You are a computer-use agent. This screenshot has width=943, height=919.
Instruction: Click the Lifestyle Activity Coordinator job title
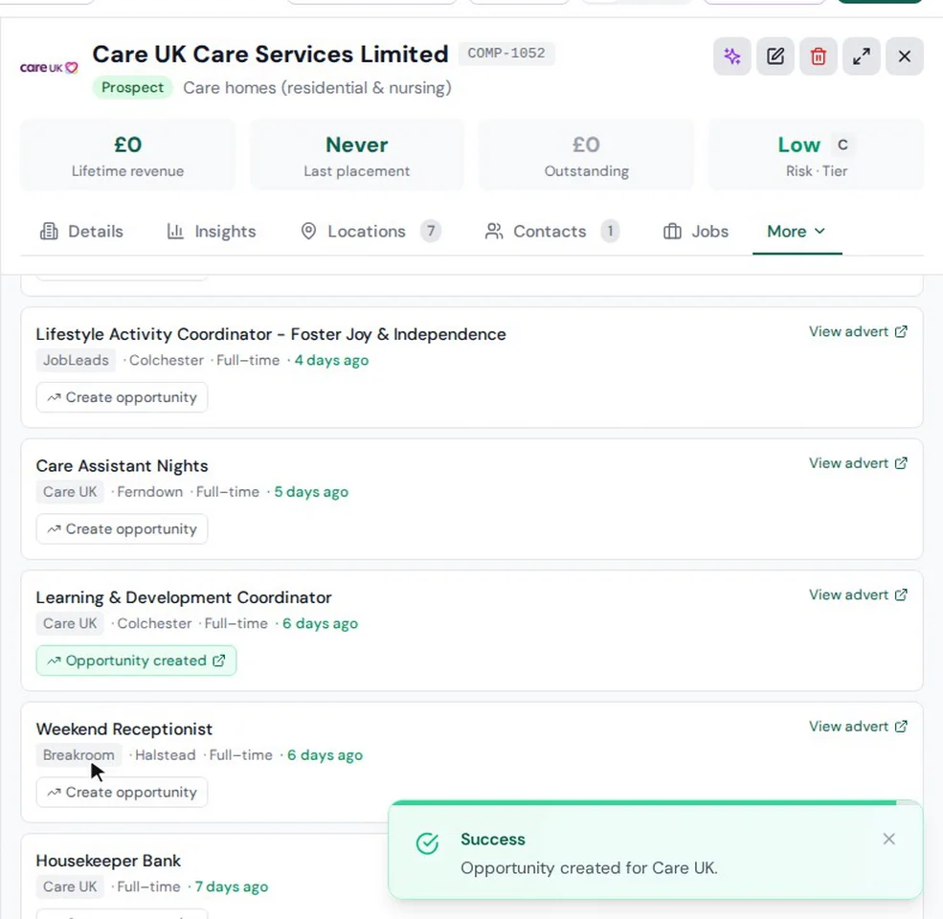271,334
